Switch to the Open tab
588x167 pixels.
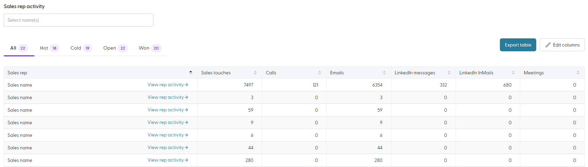[x=115, y=48]
